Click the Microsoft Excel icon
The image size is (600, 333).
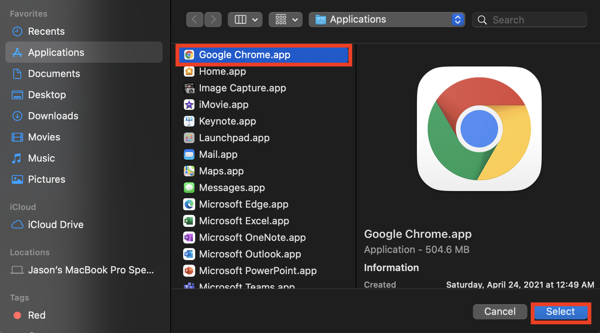189,221
